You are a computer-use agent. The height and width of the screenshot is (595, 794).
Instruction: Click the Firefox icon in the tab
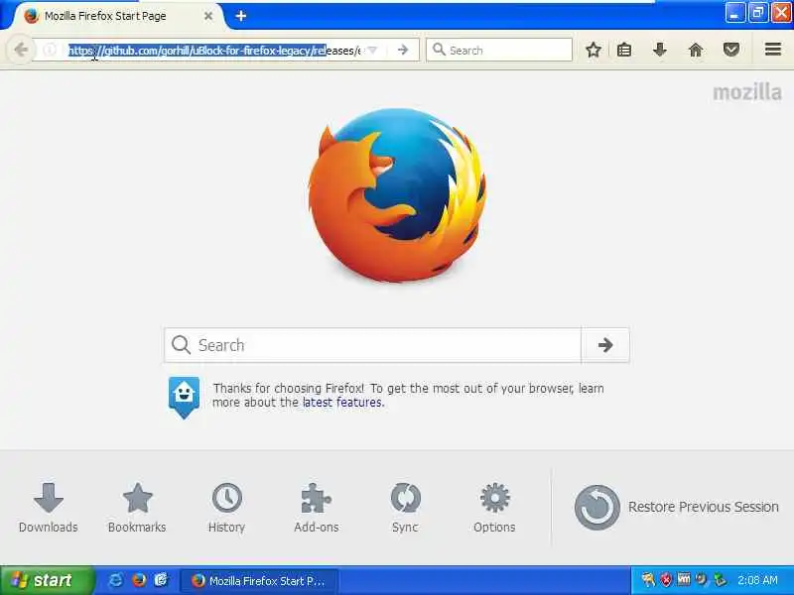pyautogui.click(x=32, y=16)
